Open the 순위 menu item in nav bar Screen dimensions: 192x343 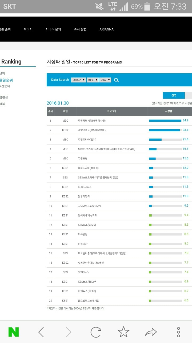tap(5, 29)
